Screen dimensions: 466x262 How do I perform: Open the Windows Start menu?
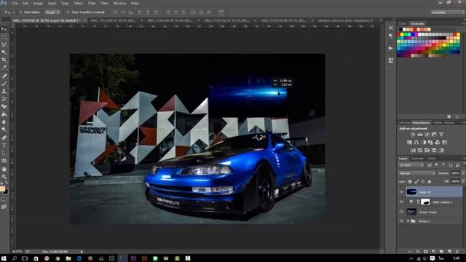4,258
